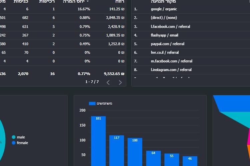Select the hvr.co.il / referral row

click(191, 52)
